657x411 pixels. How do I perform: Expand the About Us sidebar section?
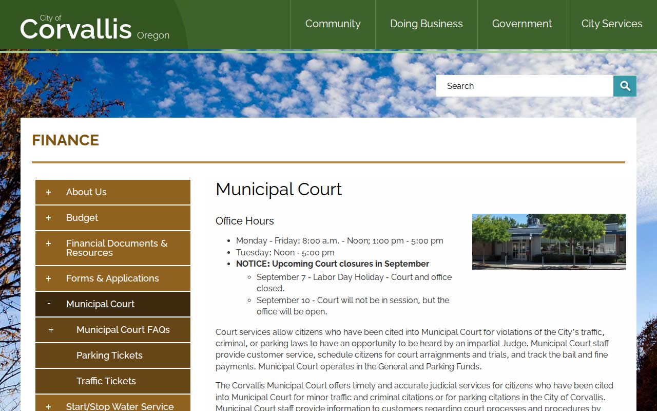point(48,192)
